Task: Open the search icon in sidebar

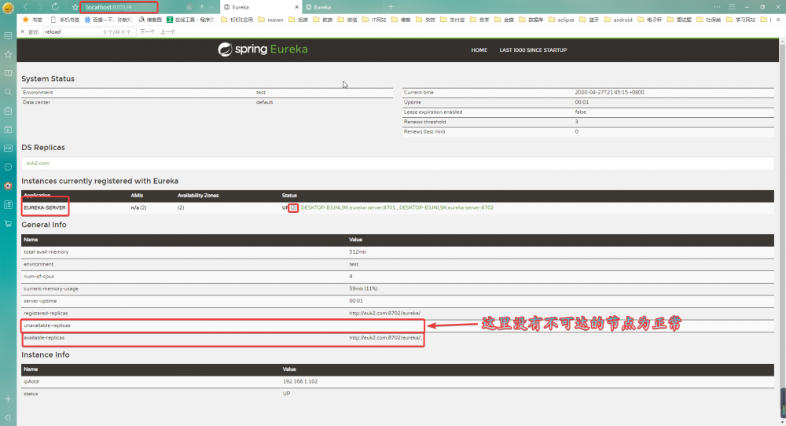Action: pos(8,92)
